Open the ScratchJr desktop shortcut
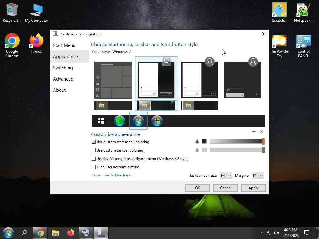Image resolution: width=319 pixels, height=239 pixels. pyautogui.click(x=279, y=12)
